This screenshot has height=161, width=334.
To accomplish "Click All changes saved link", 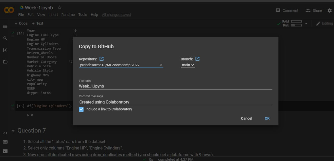I will [116, 15].
